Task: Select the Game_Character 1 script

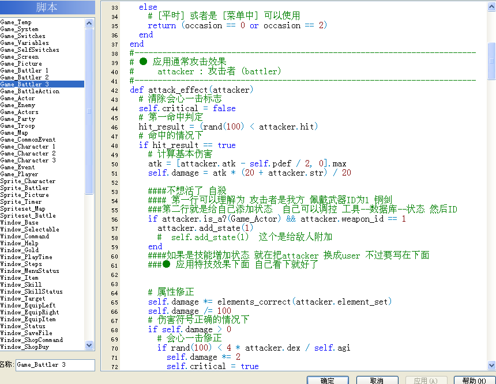Action: tap(28, 147)
